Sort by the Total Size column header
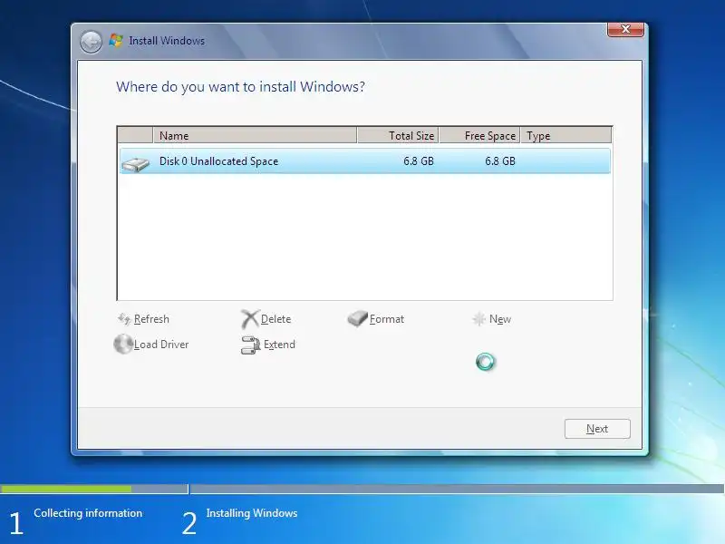This screenshot has height=544, width=725. coord(398,135)
